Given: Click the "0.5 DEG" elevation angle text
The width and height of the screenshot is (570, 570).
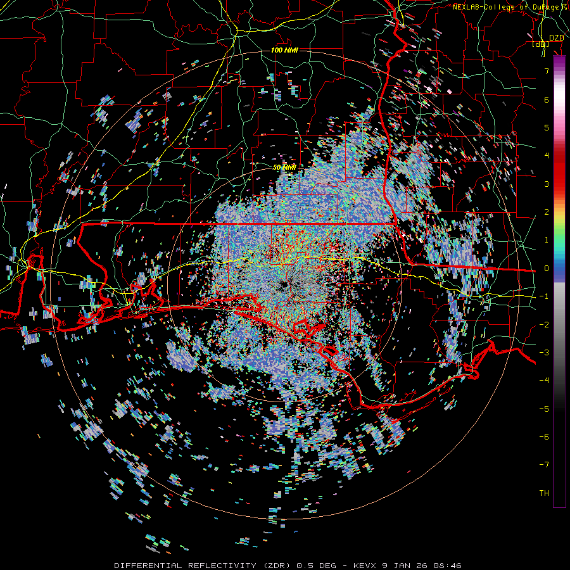Looking at the screenshot, I should click(x=317, y=566).
